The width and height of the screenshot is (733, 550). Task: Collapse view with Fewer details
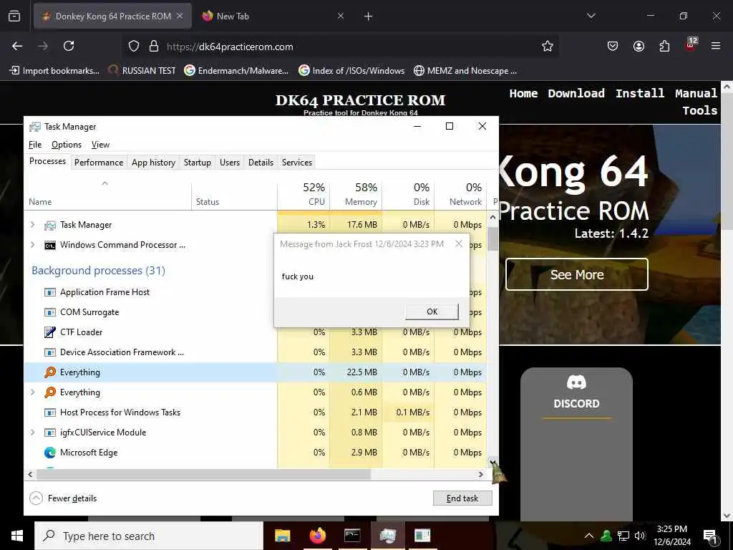[63, 498]
